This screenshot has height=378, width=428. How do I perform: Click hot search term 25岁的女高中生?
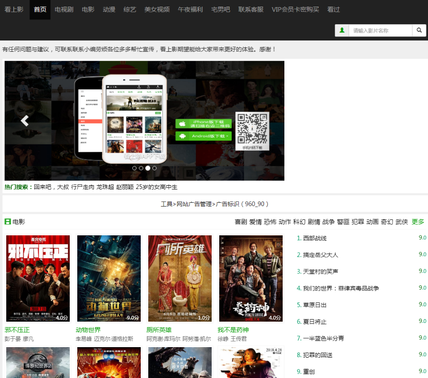coord(156,187)
